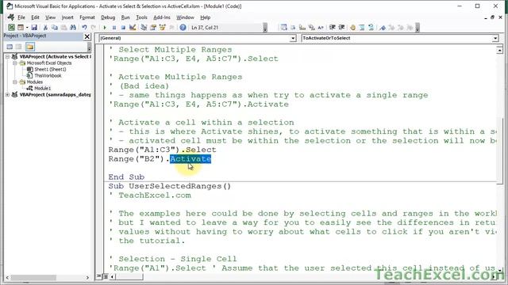The height and width of the screenshot is (285, 508).
Task: Toggle a breakpoint with the hand icon
Action: tap(352, 28)
